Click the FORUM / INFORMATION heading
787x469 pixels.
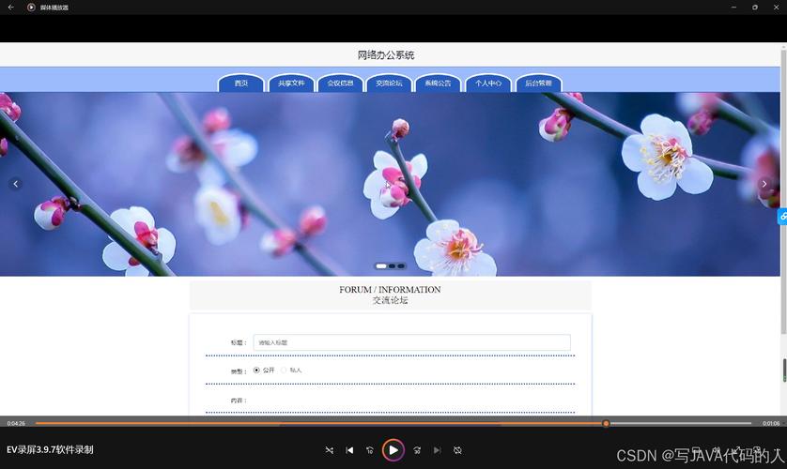pyautogui.click(x=390, y=290)
